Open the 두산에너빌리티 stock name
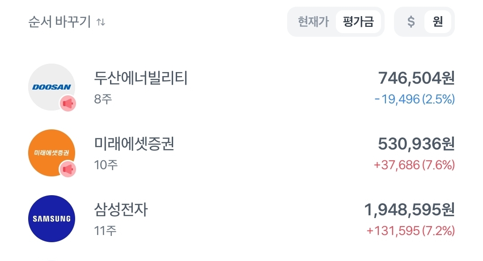This screenshot has width=483, height=261. (141, 78)
